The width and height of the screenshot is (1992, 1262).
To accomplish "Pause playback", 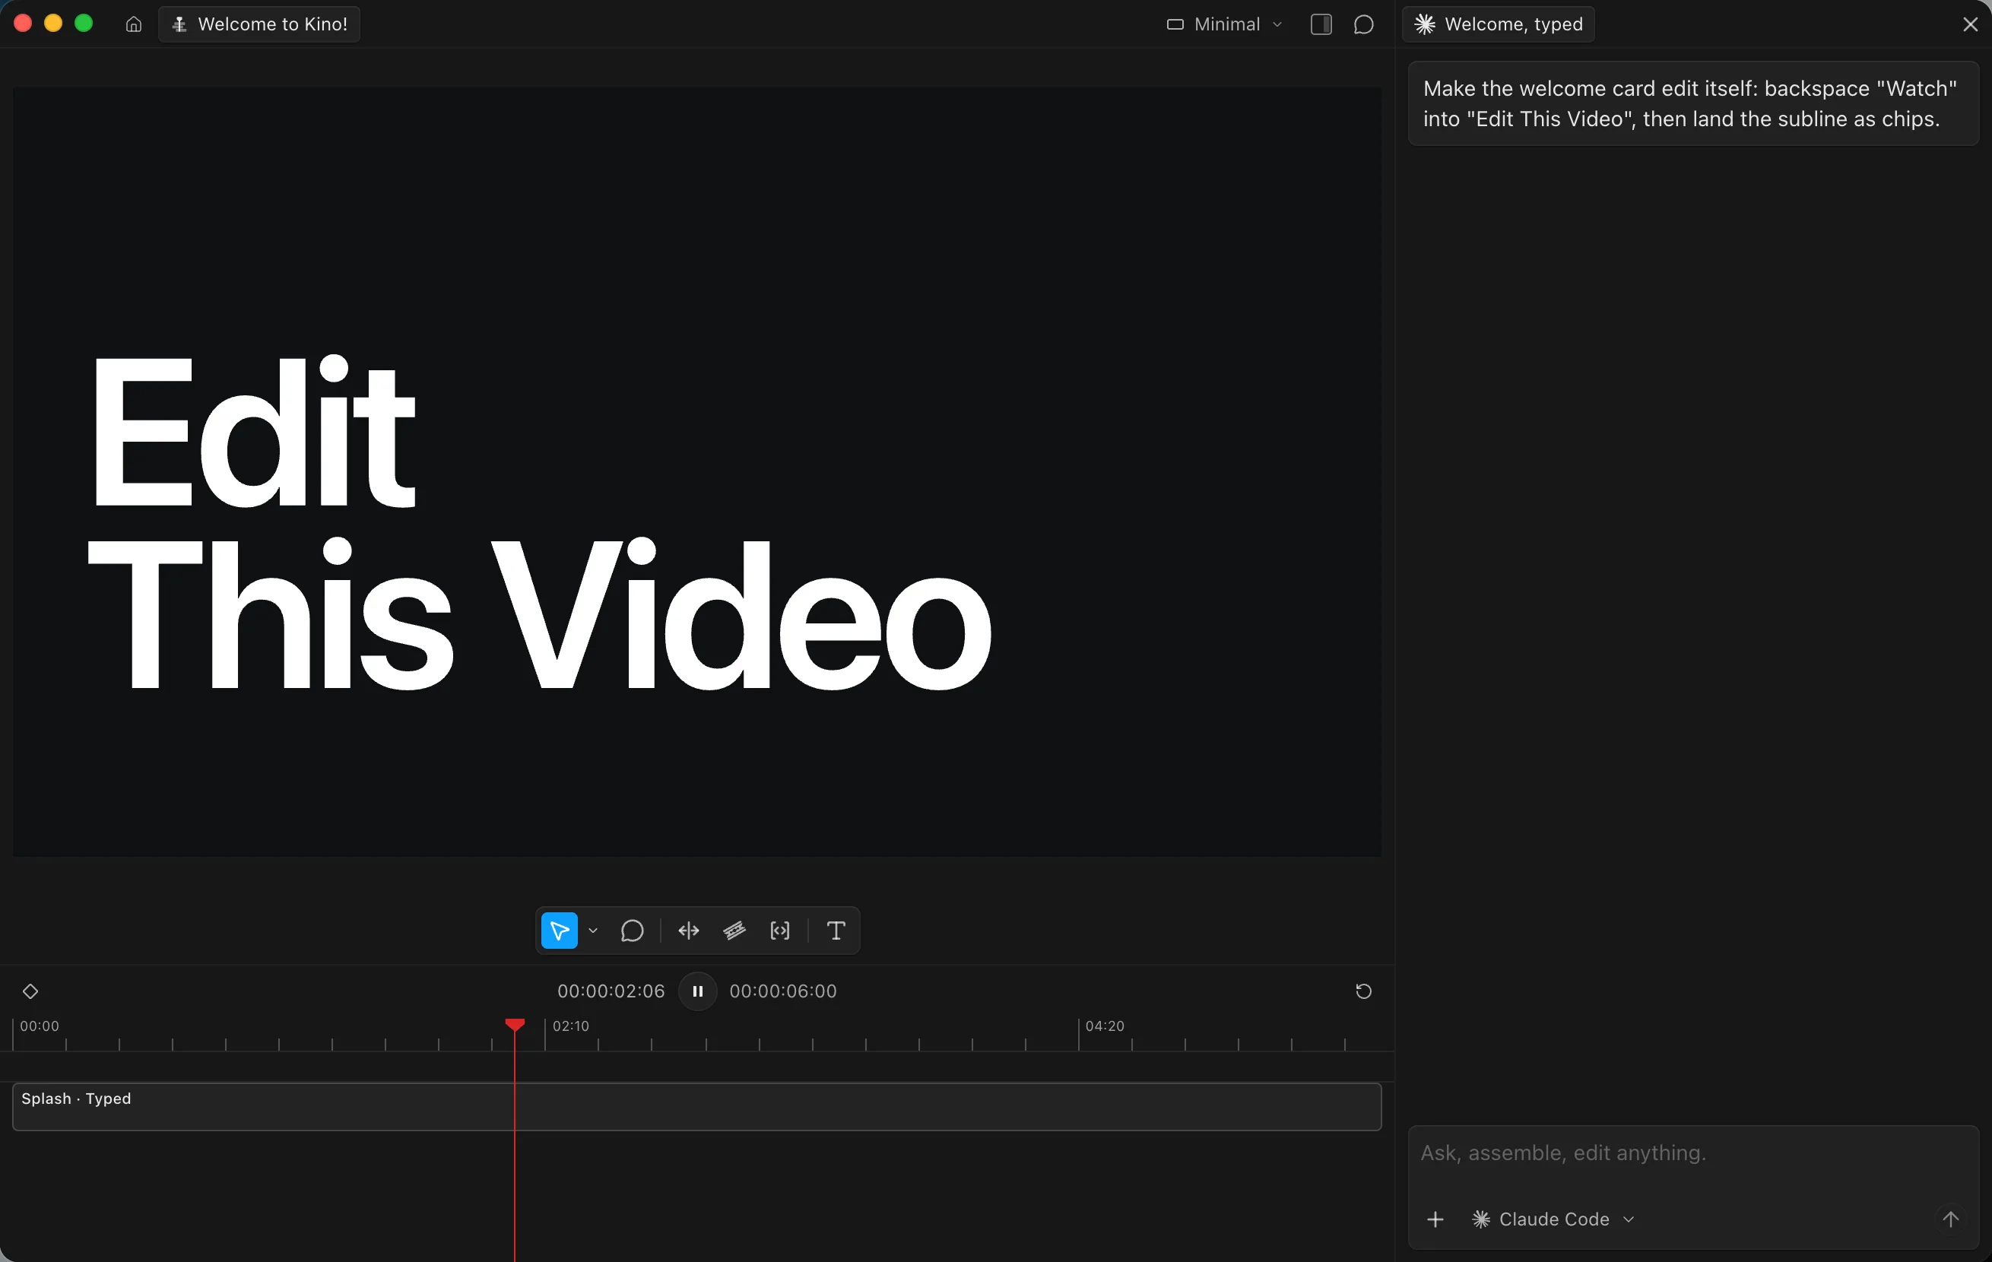I will pos(697,991).
